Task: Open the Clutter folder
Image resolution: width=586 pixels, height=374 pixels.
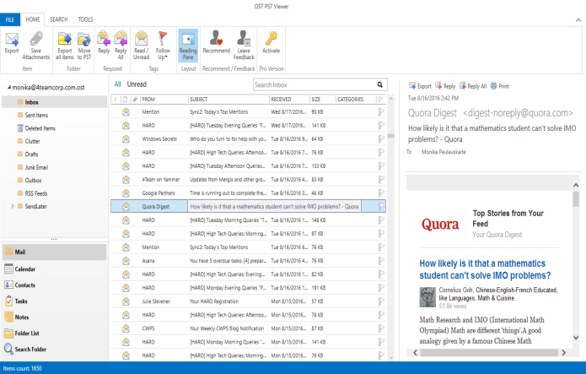Action: (x=29, y=141)
